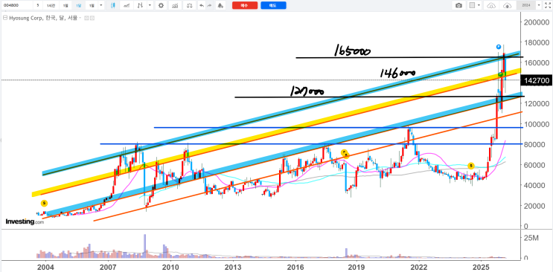
Task: Select the candlestick chart type icon
Action: (x=113, y=5)
